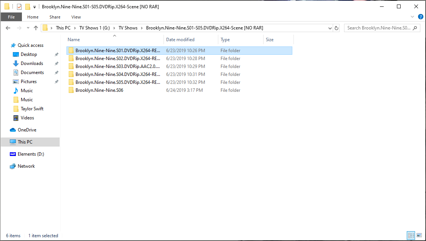This screenshot has width=426, height=241.
Task: Open the Music item with folder icon
Action: click(x=26, y=100)
